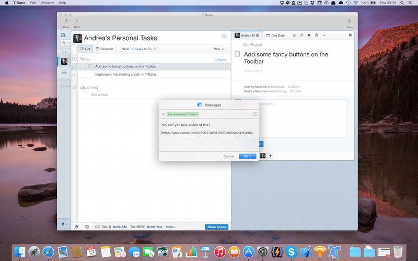
Task: Click the Quick Add link
Action: pos(120,227)
